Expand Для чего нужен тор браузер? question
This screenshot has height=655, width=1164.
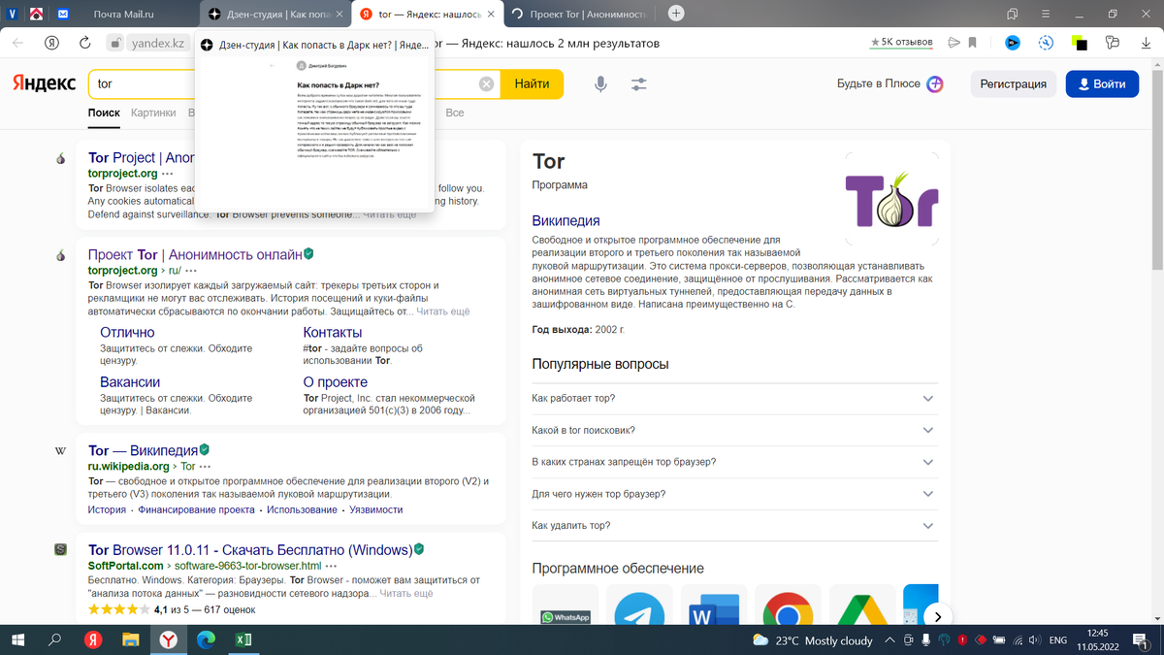pos(734,494)
